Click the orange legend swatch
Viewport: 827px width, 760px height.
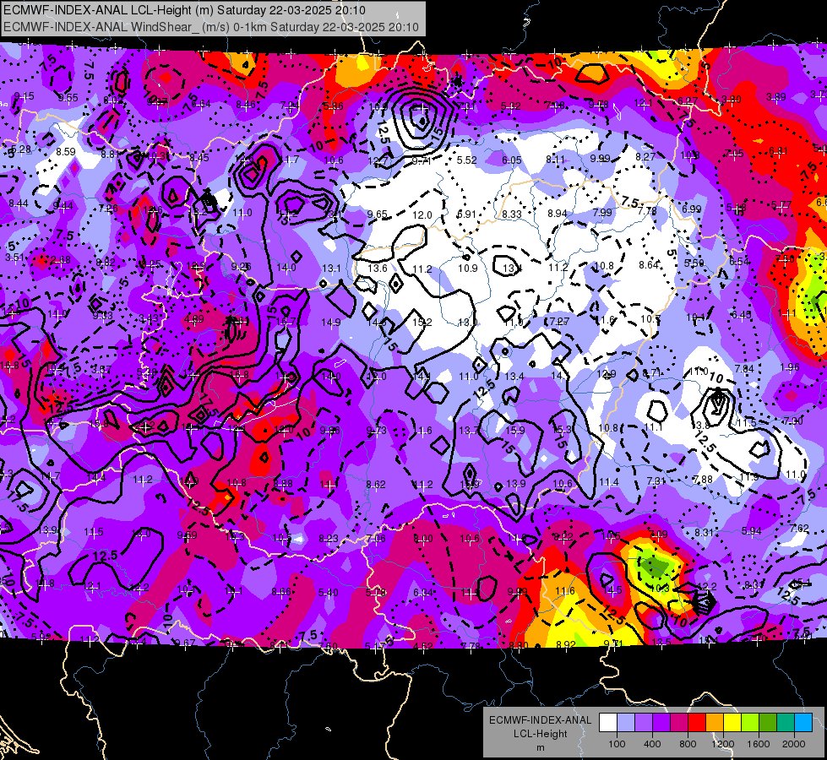[x=715, y=723]
